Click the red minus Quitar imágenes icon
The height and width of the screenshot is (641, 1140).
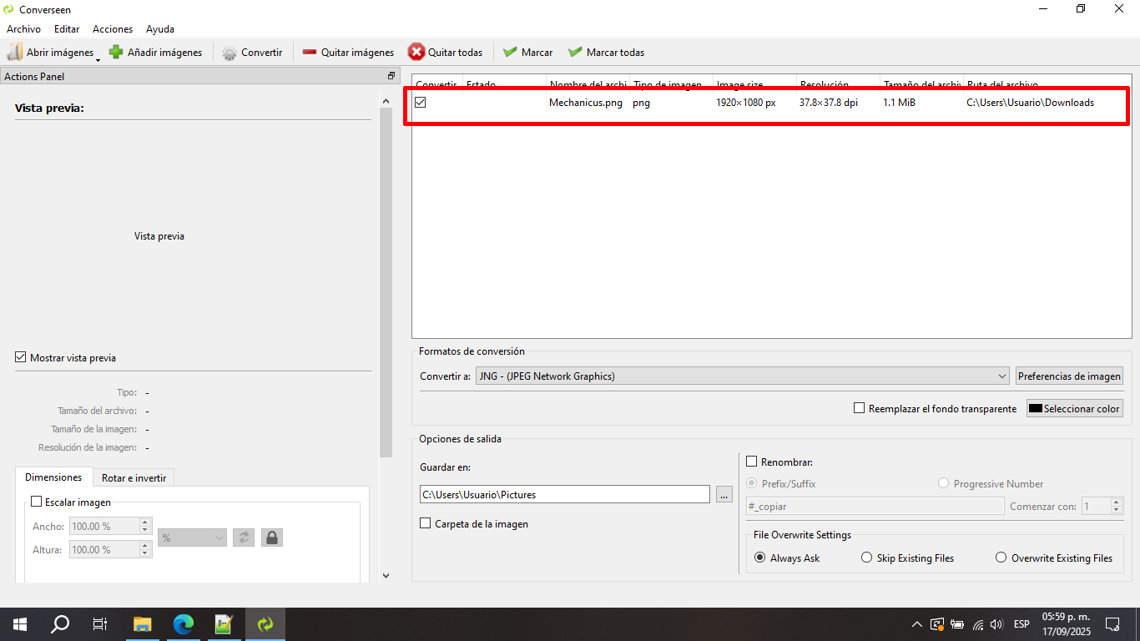coord(310,53)
